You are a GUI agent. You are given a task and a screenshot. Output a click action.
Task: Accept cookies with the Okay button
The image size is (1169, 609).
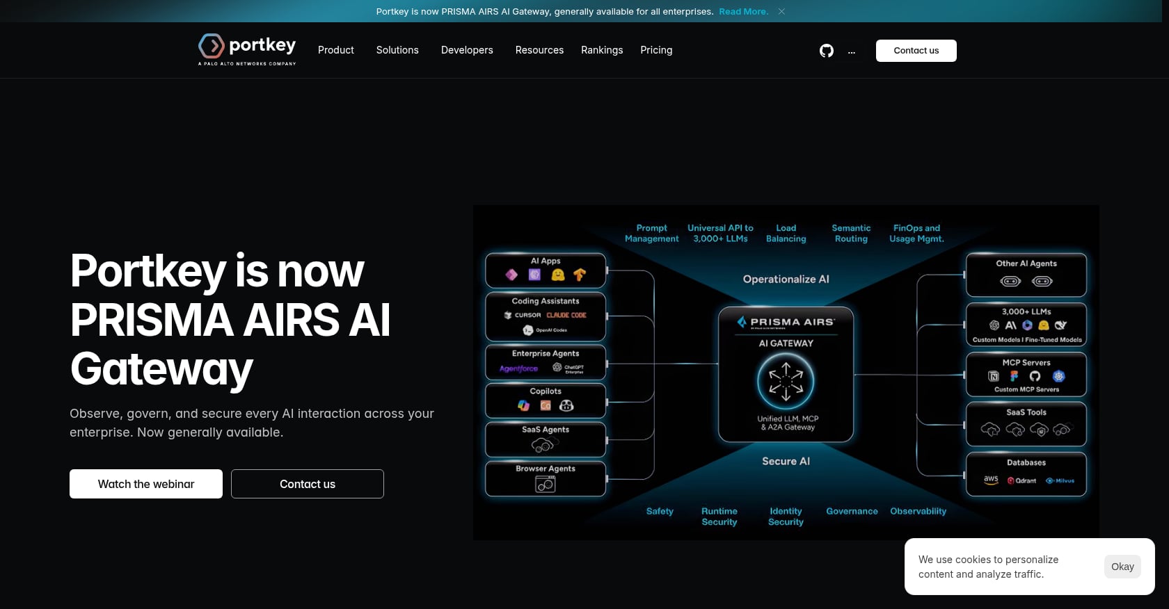pos(1122,567)
